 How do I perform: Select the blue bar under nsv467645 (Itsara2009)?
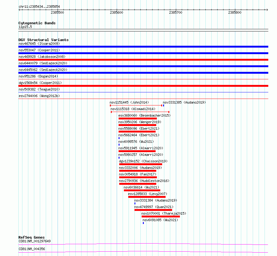pos(143,47)
